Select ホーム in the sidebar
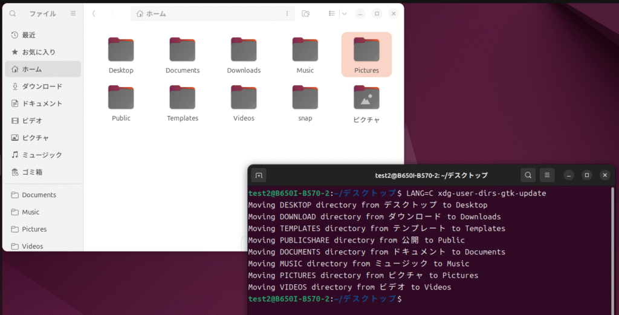Image resolution: width=619 pixels, height=315 pixels. [43, 69]
